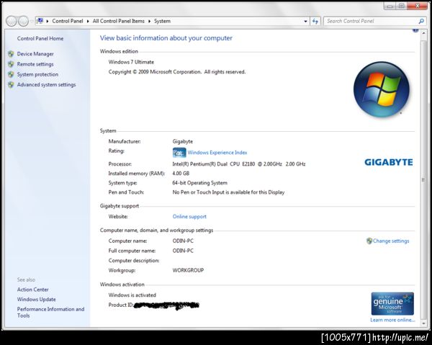432x345 pixels.
Task: Open Advanced system settings
Action: point(46,84)
